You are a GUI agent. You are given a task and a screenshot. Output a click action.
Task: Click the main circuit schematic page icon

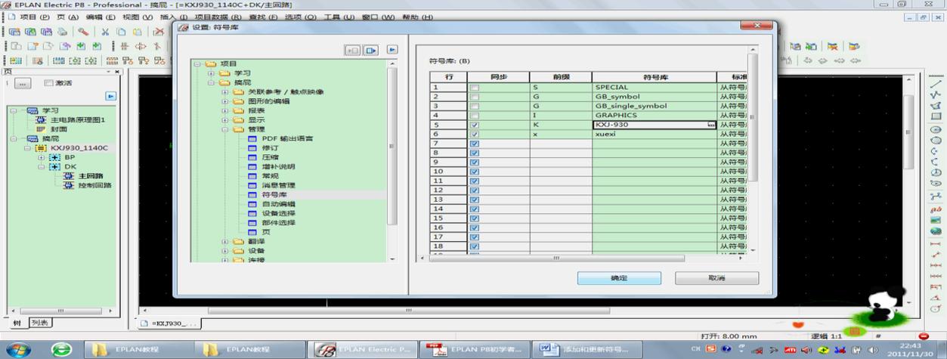(42, 119)
